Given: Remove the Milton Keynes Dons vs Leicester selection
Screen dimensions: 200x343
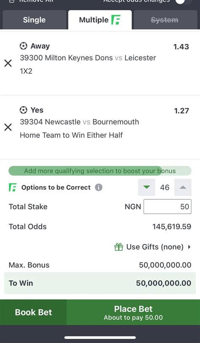Looking at the screenshot, I should (x=8, y=63).
